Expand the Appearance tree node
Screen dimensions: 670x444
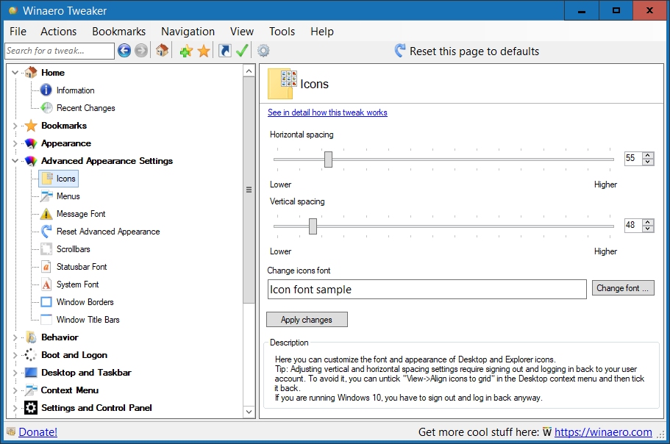pos(15,143)
